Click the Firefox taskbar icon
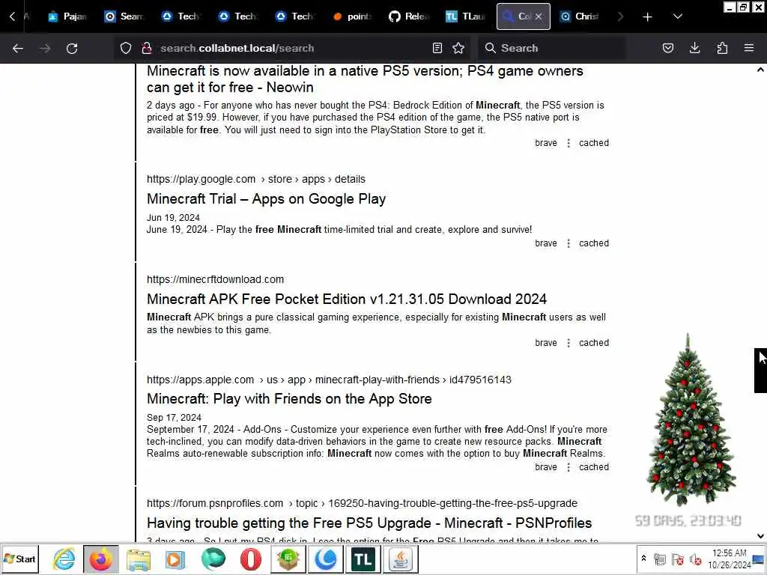The image size is (767, 575). 101,559
